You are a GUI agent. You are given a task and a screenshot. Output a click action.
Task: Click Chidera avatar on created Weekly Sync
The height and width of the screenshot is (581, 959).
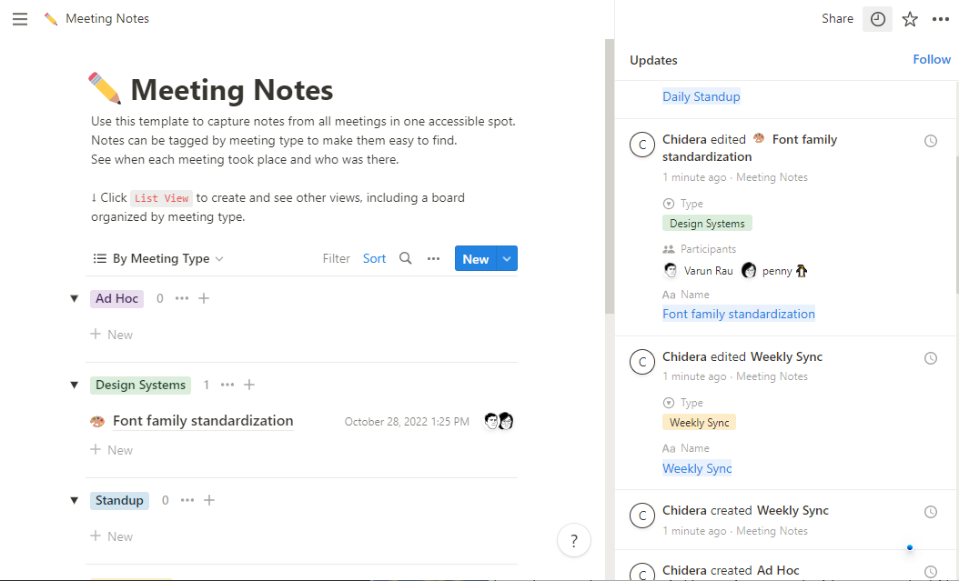[x=642, y=516]
